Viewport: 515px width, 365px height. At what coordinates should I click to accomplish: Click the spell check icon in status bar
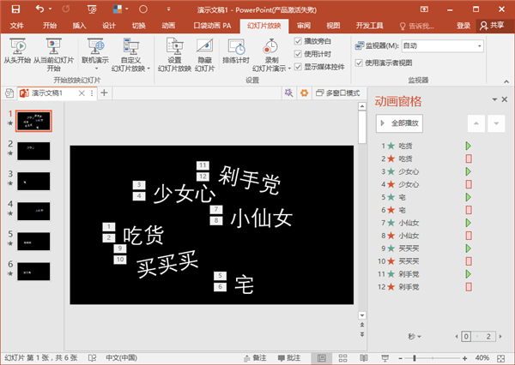(x=93, y=358)
